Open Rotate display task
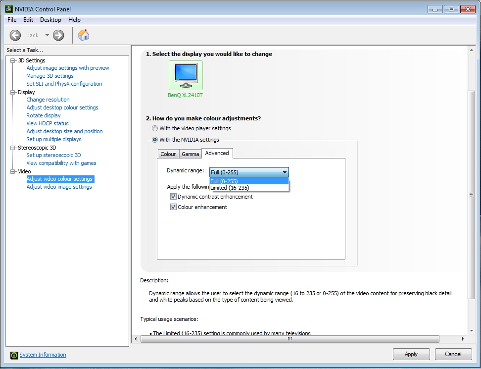Image resolution: width=481 pixels, height=369 pixels. 44,115
